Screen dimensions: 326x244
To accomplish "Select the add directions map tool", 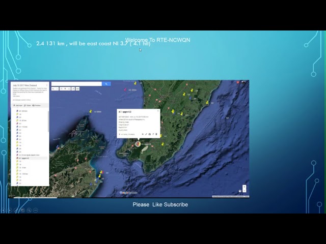I will click(x=73, y=89).
